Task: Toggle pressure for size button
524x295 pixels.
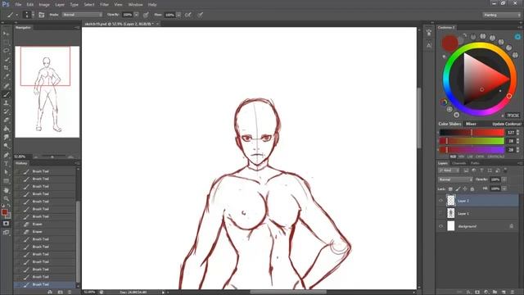Action: coord(200,15)
